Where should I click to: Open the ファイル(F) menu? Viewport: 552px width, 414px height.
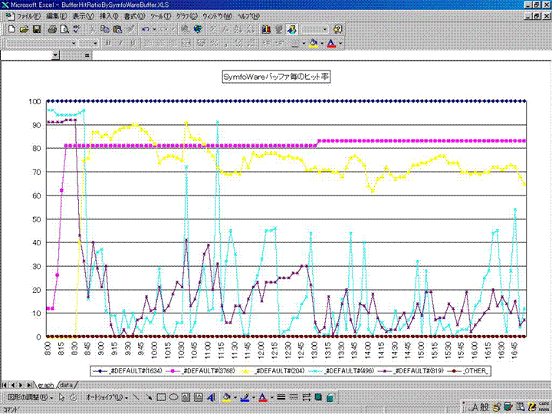click(x=28, y=16)
